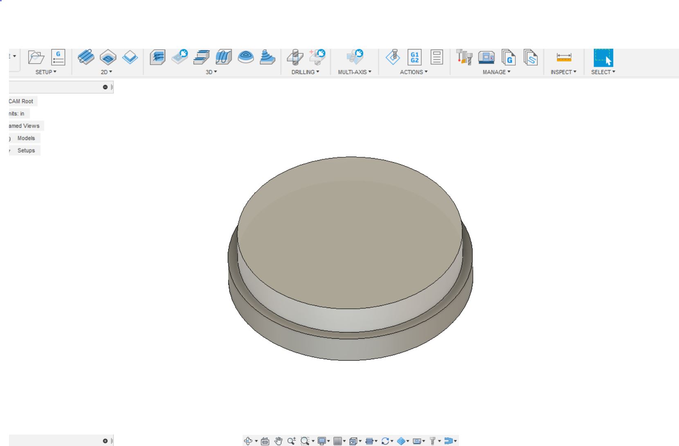679x446 pixels.
Task: Activate the Select tool
Action: (x=603, y=57)
